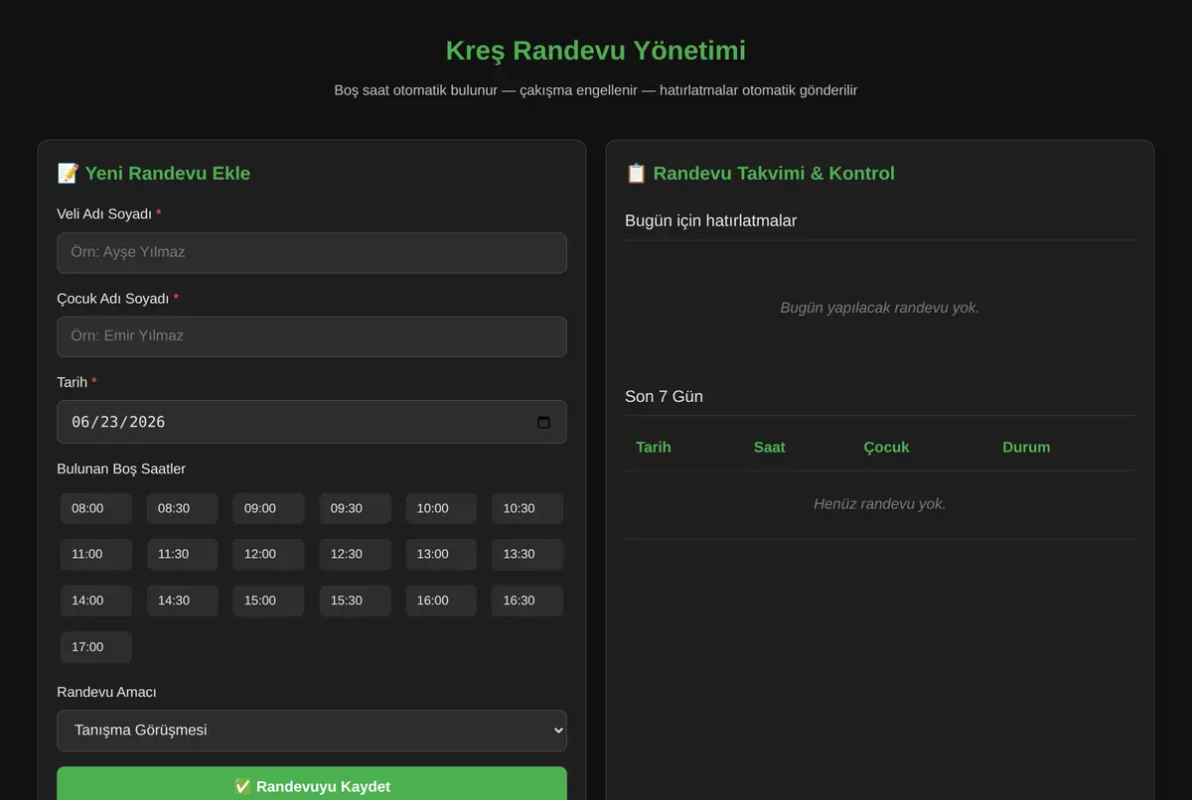The image size is (1192, 800).
Task: Choose the 11:00 time slot
Action: point(95,554)
